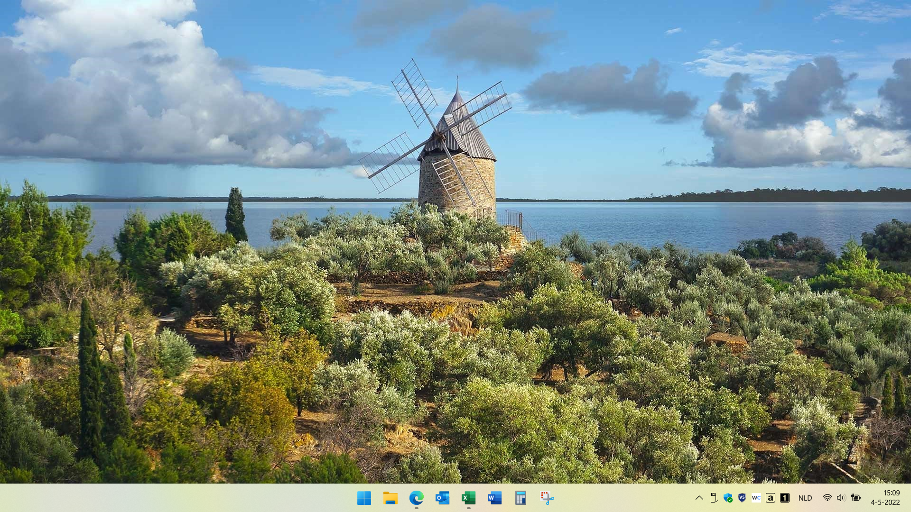The width and height of the screenshot is (911, 512).
Task: Click the blue VS shield tray icon
Action: tap(742, 498)
